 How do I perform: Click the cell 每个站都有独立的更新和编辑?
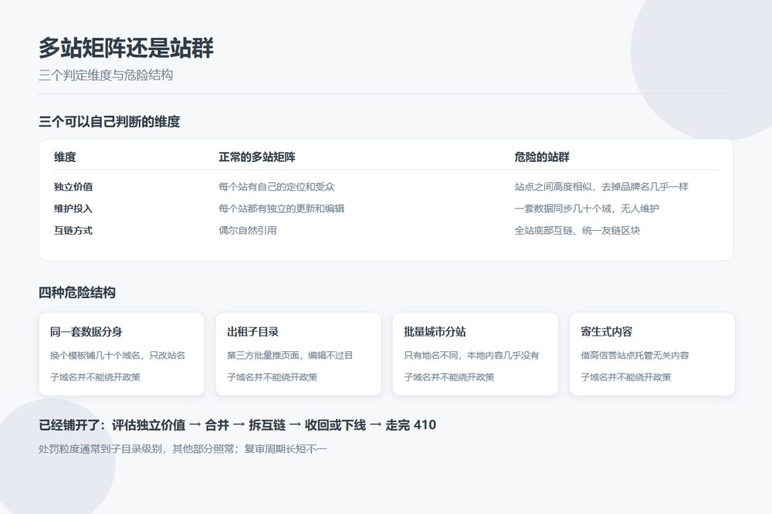[x=282, y=208]
